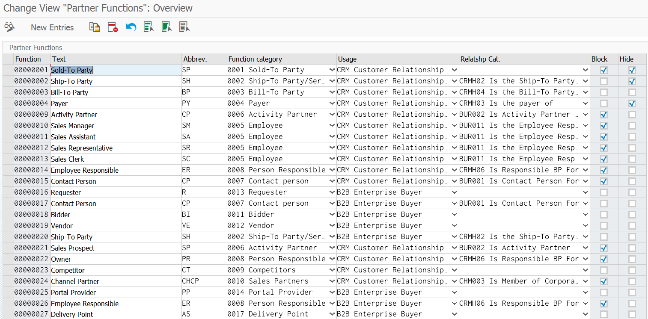
Task: Click the Bill-To Party text field
Action: tap(116, 92)
